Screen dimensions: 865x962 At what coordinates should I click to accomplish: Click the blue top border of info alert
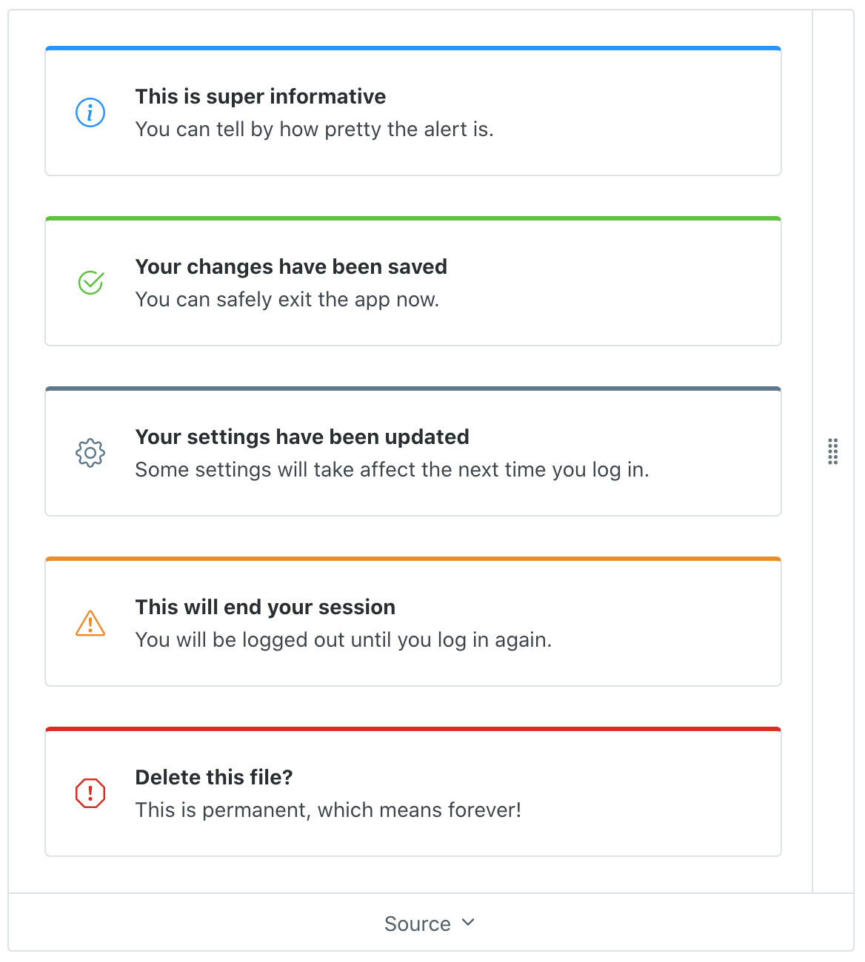(413, 48)
